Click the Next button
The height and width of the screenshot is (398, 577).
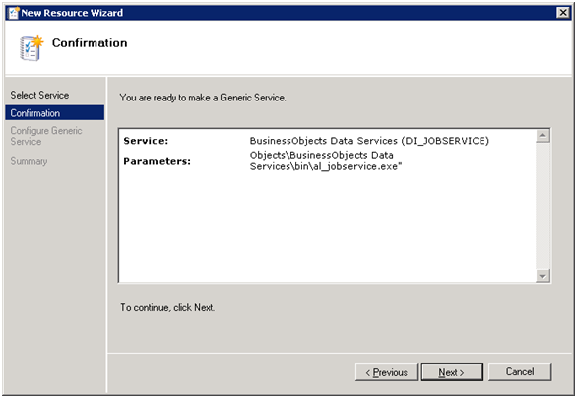452,372
